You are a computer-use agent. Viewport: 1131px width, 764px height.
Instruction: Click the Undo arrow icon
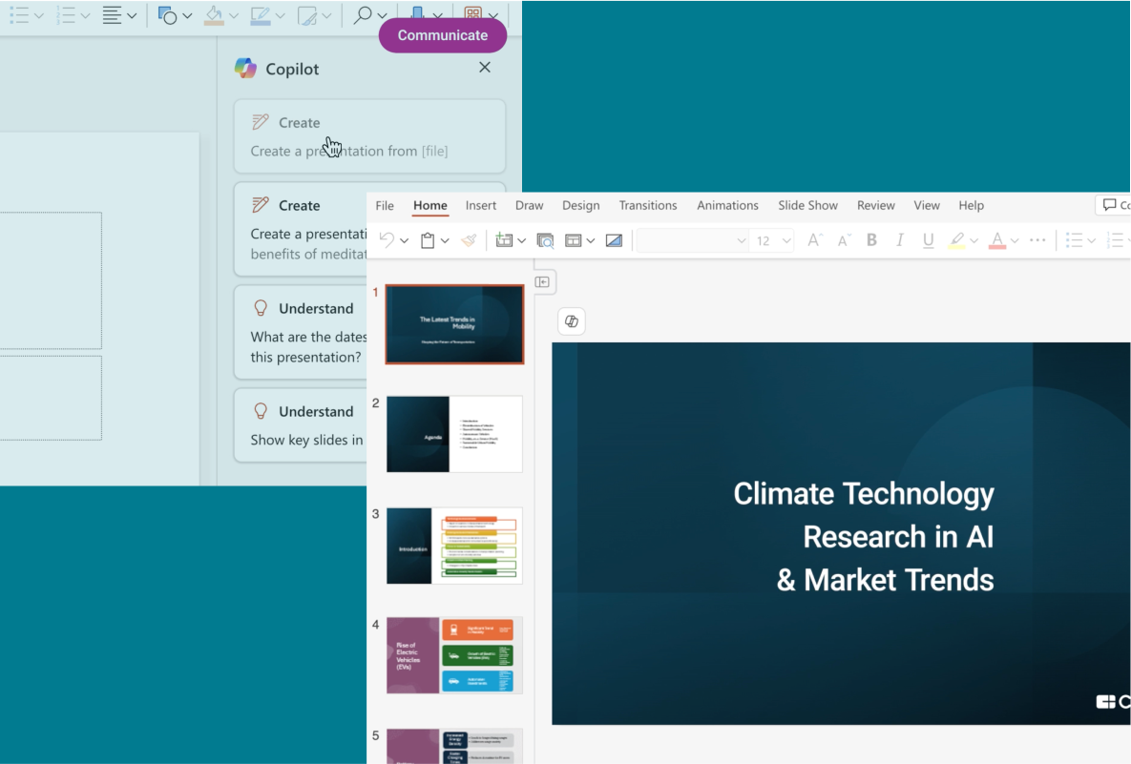[387, 240]
